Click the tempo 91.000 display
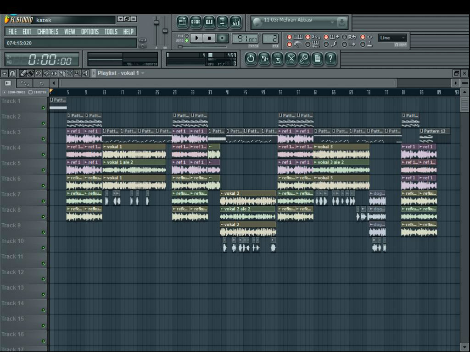 click(245, 39)
